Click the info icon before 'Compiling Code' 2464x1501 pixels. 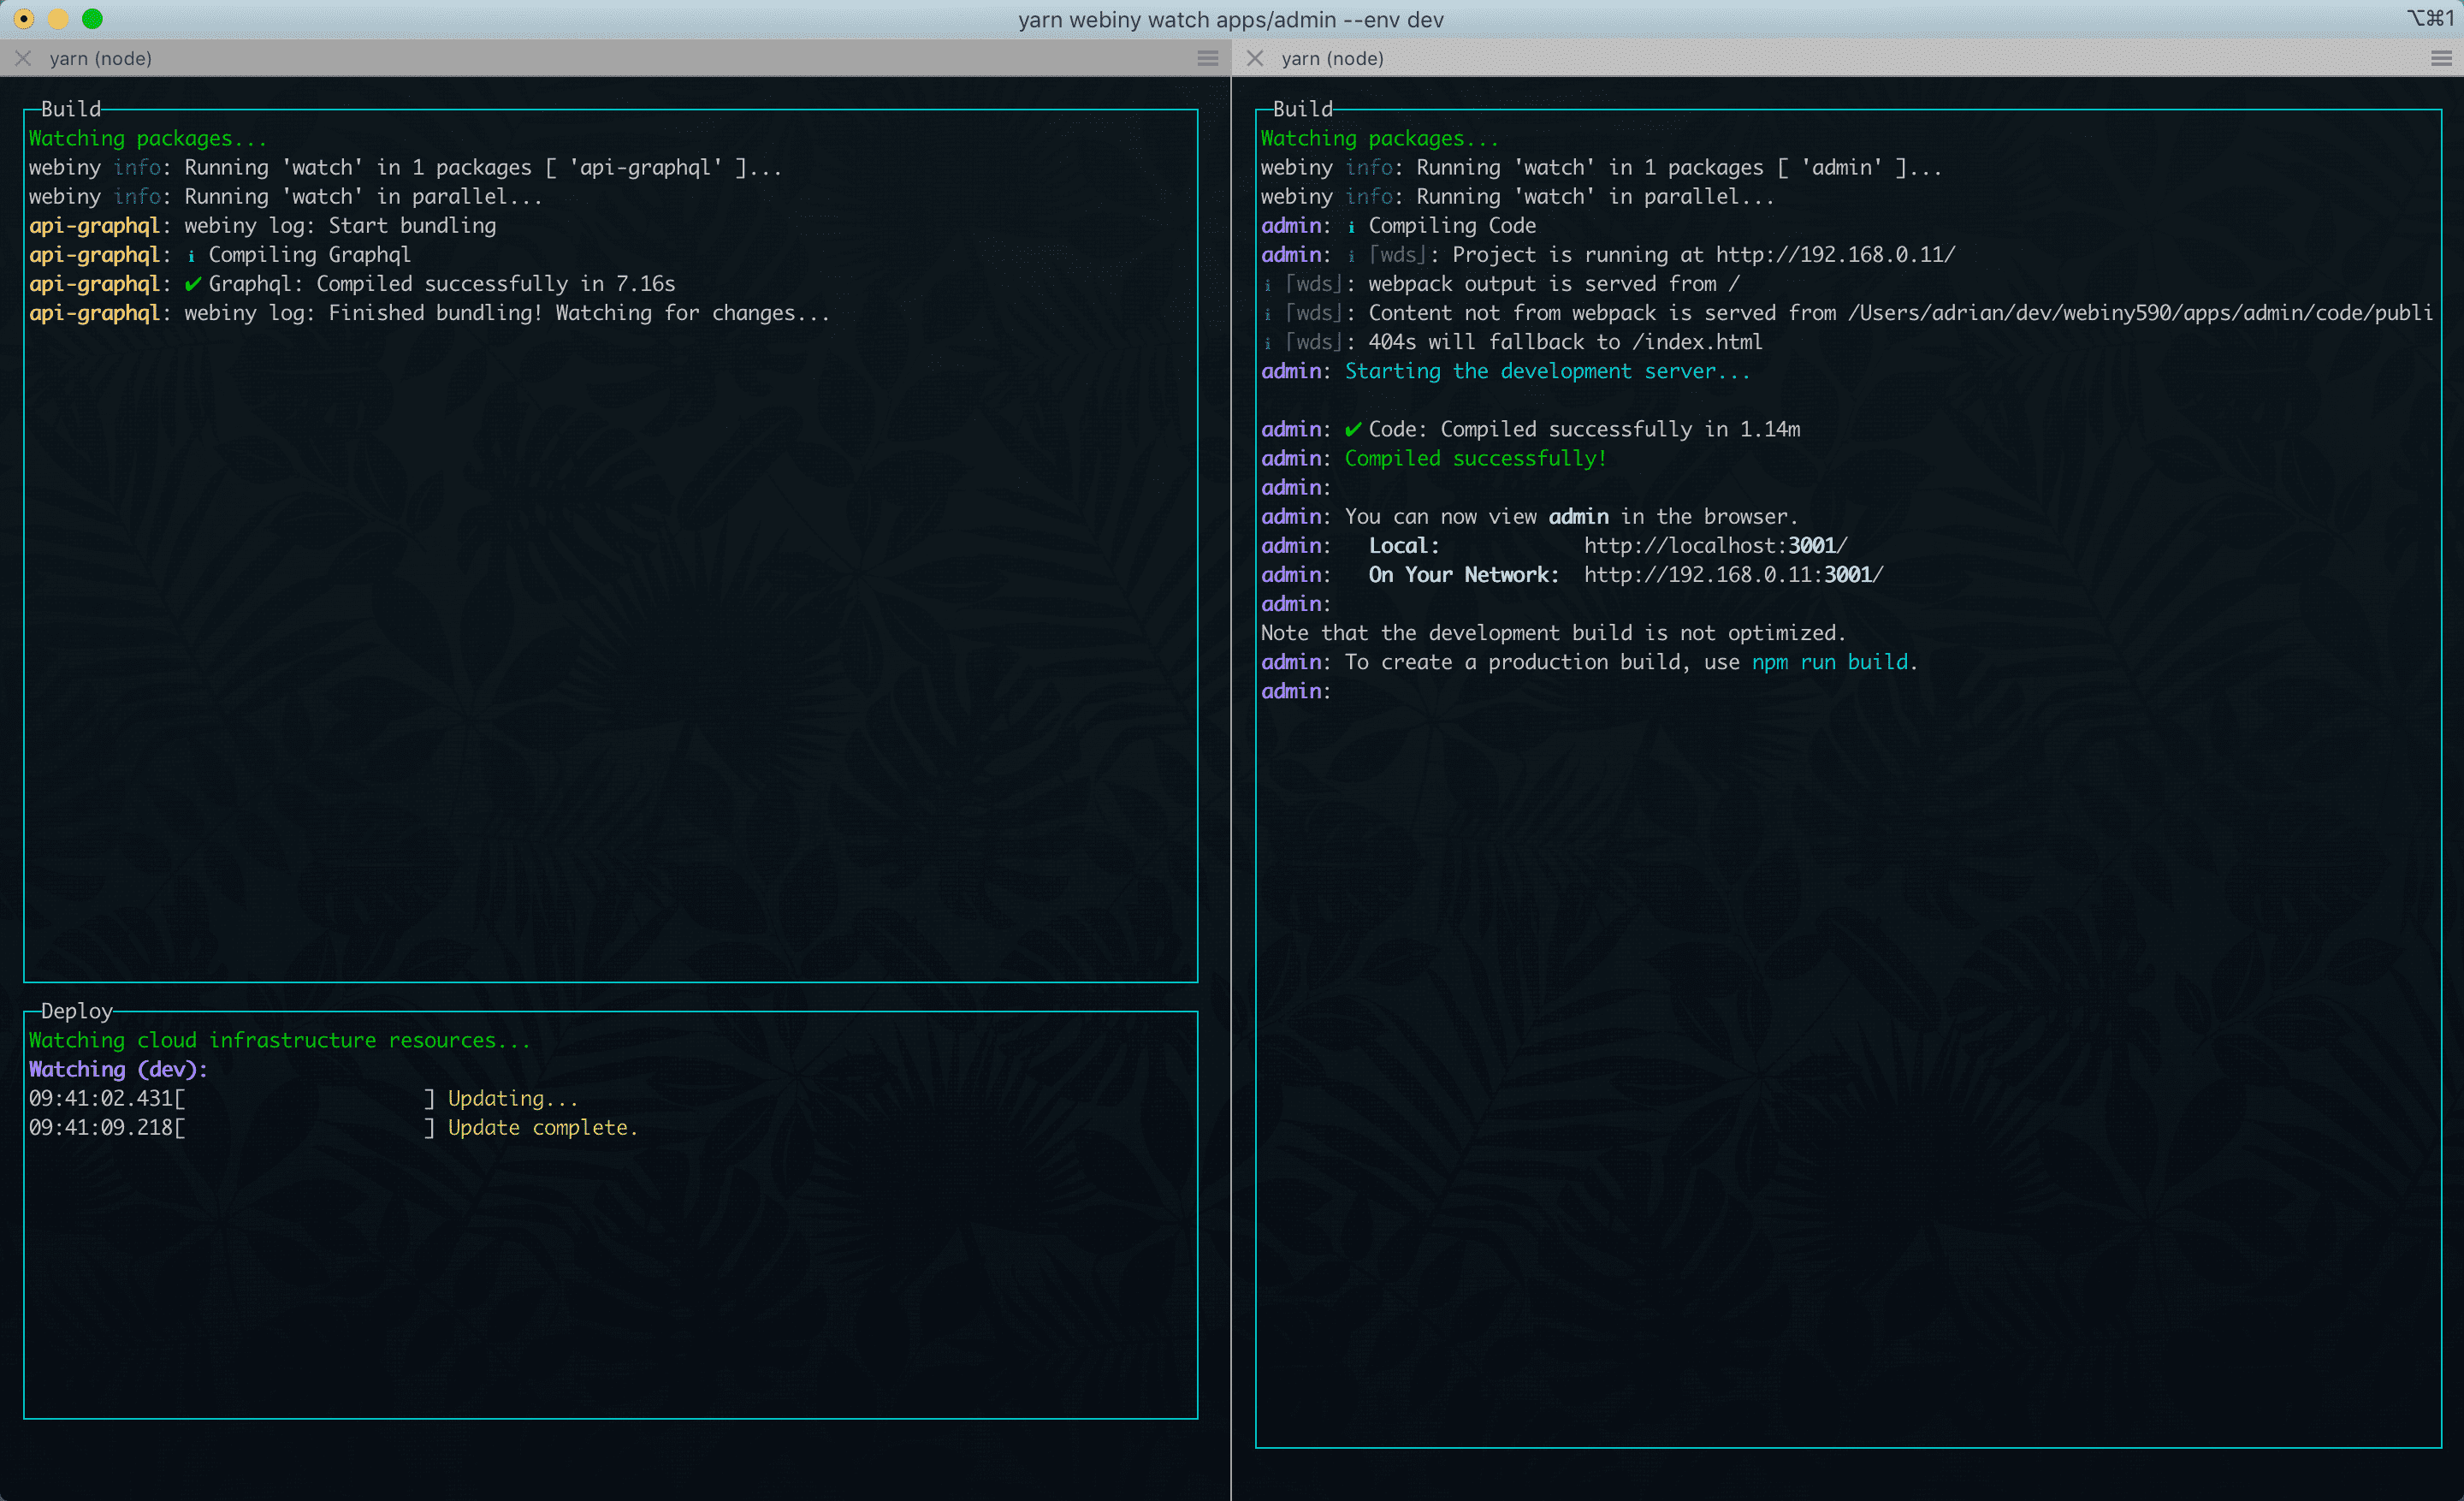point(1350,226)
